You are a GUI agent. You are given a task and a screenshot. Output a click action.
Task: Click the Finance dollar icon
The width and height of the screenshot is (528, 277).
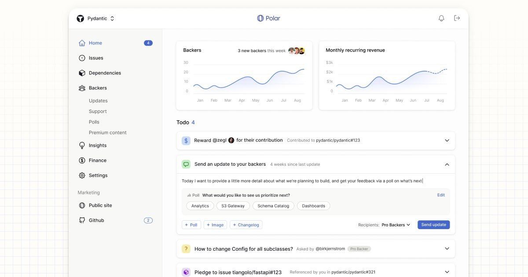pos(82,160)
